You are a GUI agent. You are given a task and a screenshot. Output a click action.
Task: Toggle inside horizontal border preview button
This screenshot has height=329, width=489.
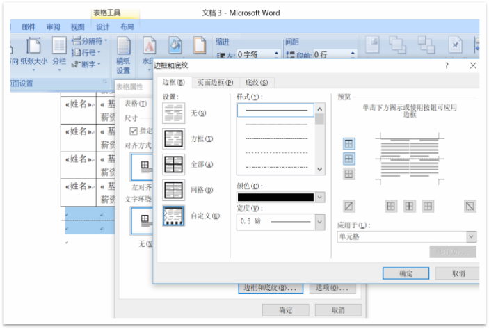[x=349, y=159]
